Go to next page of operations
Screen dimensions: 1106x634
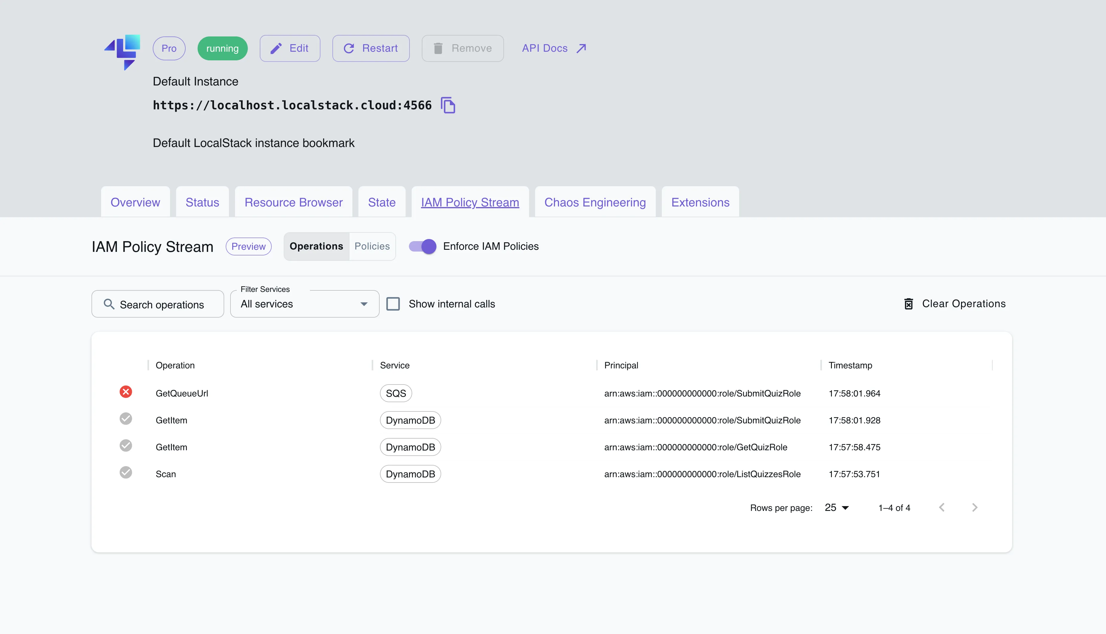[974, 507]
